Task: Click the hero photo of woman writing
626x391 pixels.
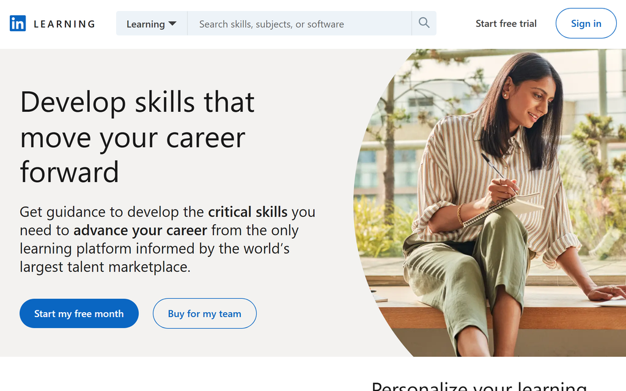Action: (491, 203)
